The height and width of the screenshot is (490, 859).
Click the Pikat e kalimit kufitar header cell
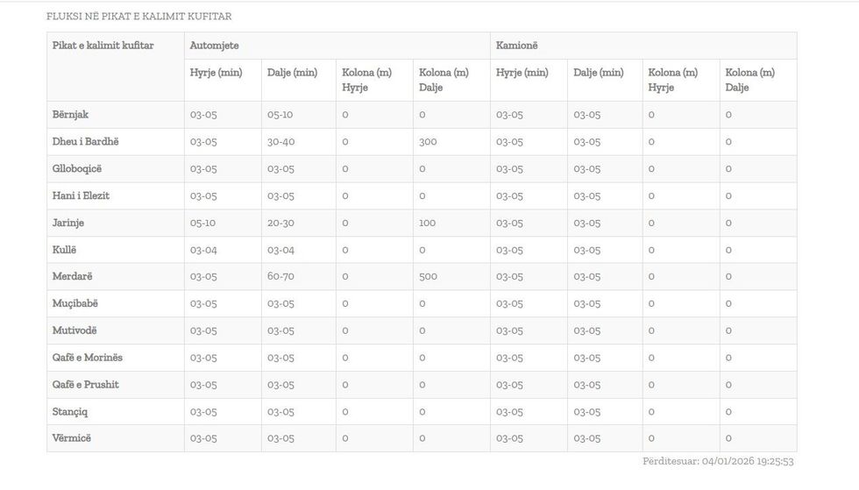click(103, 46)
